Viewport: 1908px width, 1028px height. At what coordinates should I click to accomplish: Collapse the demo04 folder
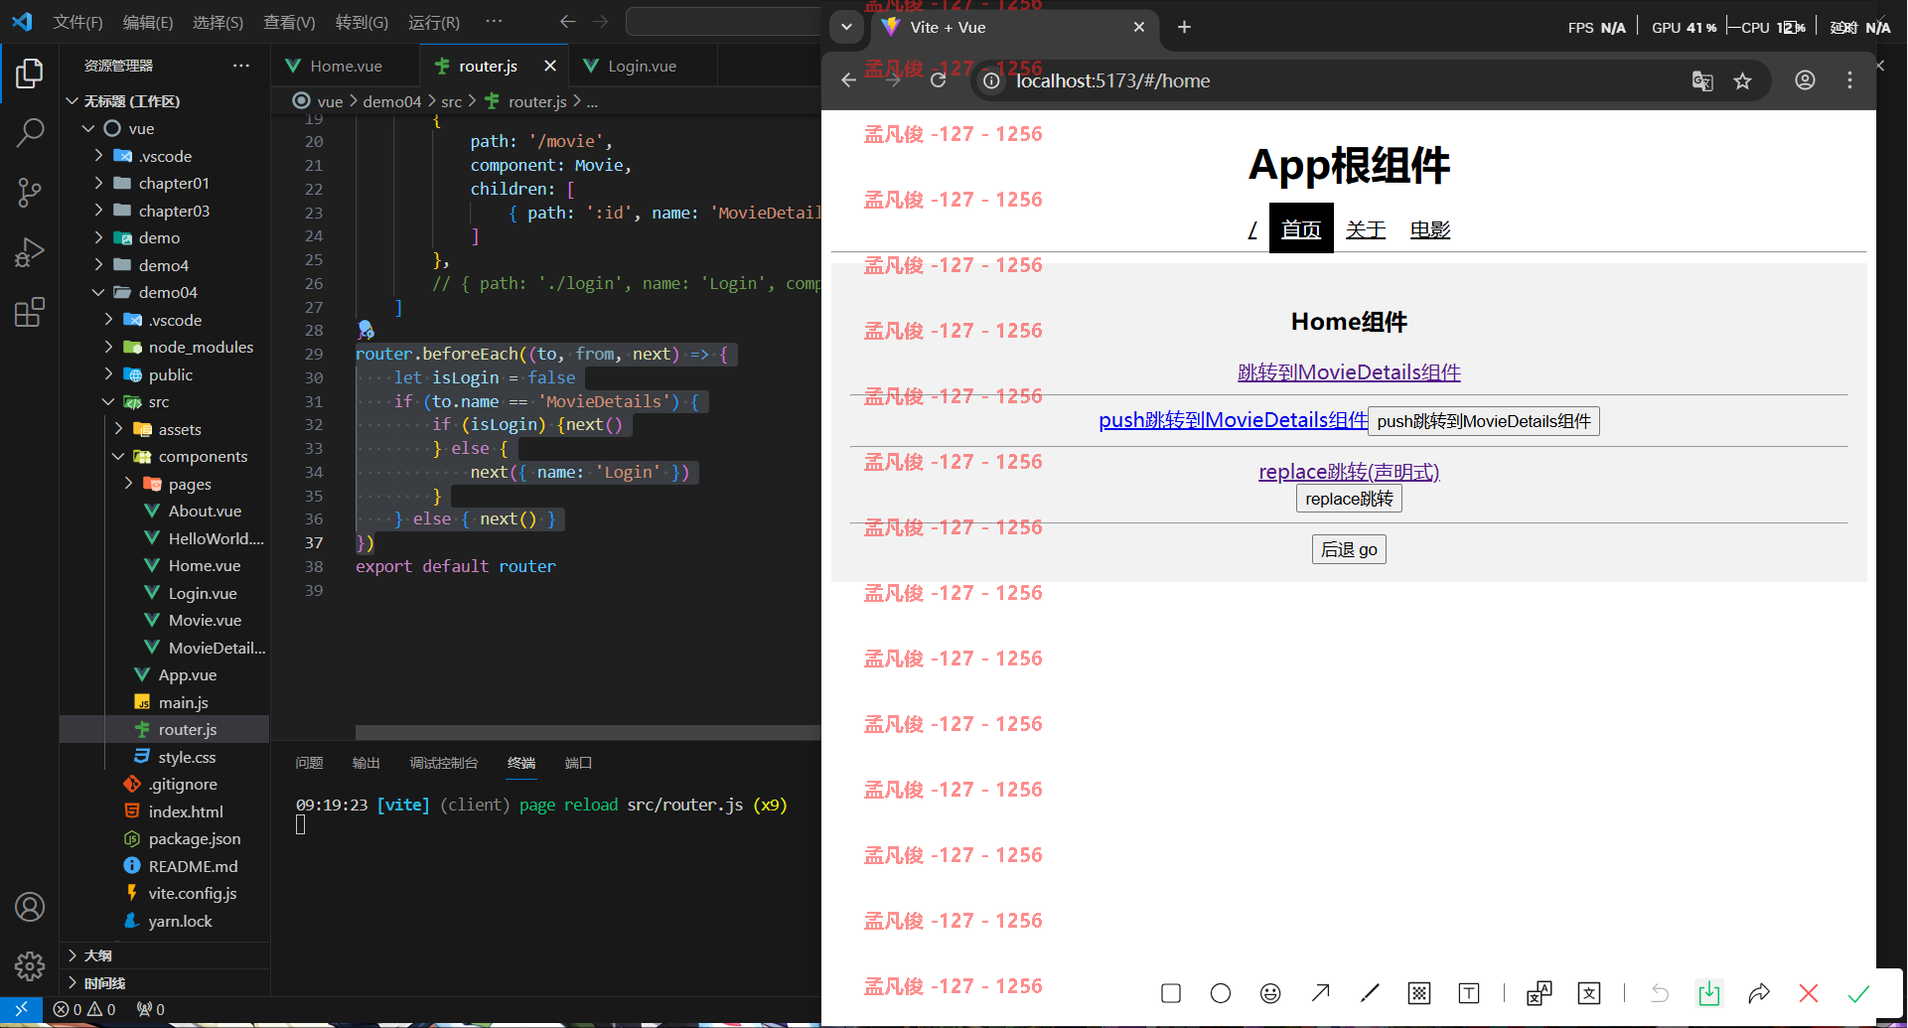coord(167,292)
